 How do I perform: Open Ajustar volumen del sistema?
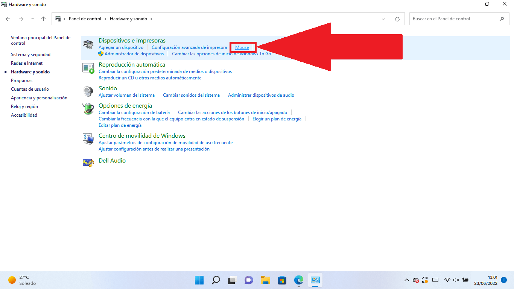click(126, 95)
